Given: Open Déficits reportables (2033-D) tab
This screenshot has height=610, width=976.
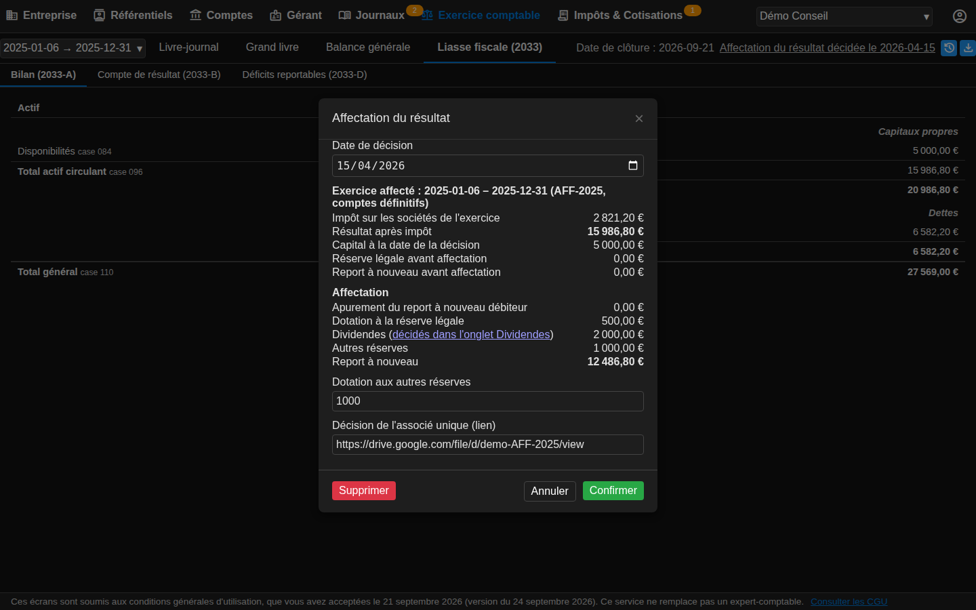Looking at the screenshot, I should (x=304, y=75).
